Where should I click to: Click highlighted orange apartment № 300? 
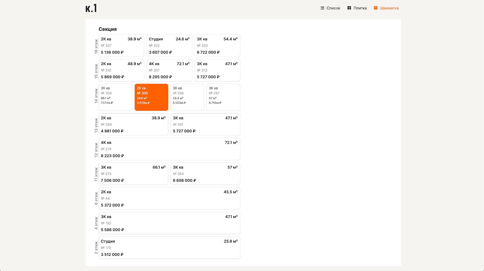tap(151, 97)
